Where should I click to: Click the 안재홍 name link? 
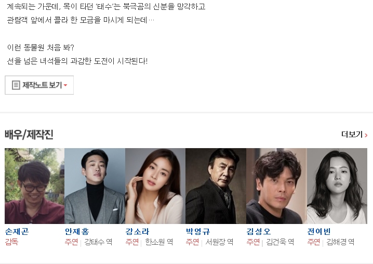tap(77, 231)
